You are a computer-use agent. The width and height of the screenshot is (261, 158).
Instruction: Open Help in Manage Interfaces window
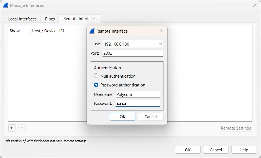click(244, 150)
